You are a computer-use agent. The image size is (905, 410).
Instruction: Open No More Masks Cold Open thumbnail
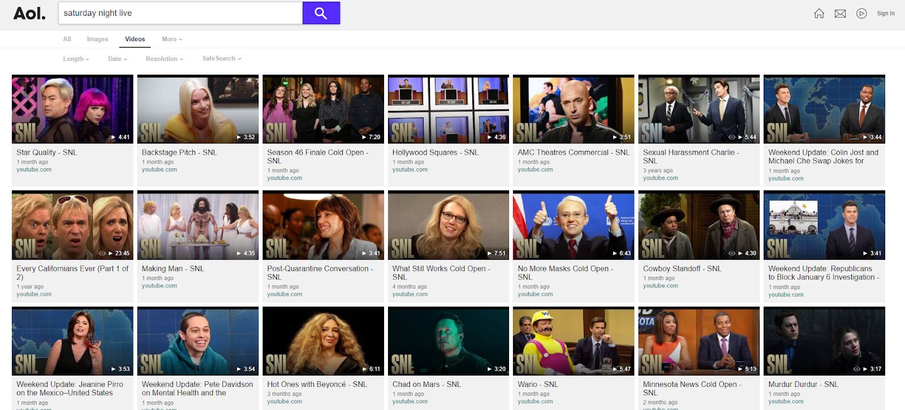pyautogui.click(x=574, y=225)
